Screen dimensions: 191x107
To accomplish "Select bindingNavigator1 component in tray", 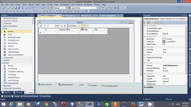I will pos(110,86).
